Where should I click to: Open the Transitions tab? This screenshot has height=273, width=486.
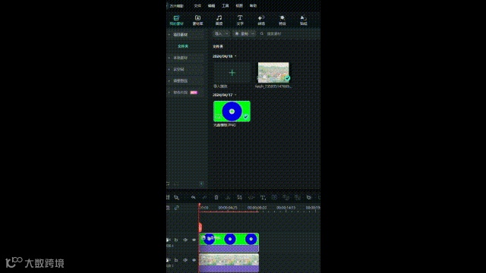[x=261, y=20]
